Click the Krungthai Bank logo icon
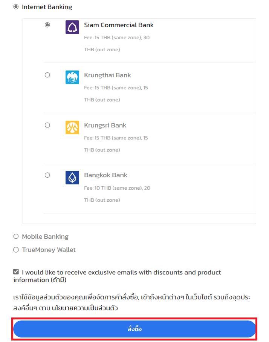 72,77
